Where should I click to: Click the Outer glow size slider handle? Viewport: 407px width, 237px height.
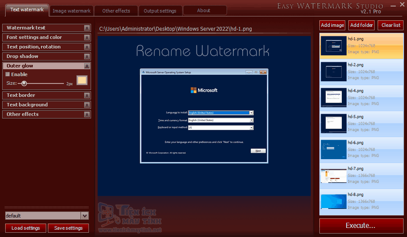[24, 83]
